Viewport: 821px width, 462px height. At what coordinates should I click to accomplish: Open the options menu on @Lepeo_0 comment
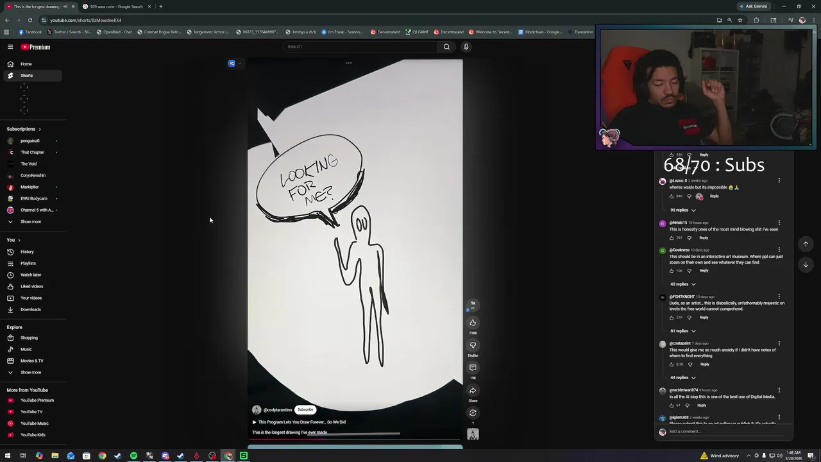click(x=779, y=181)
